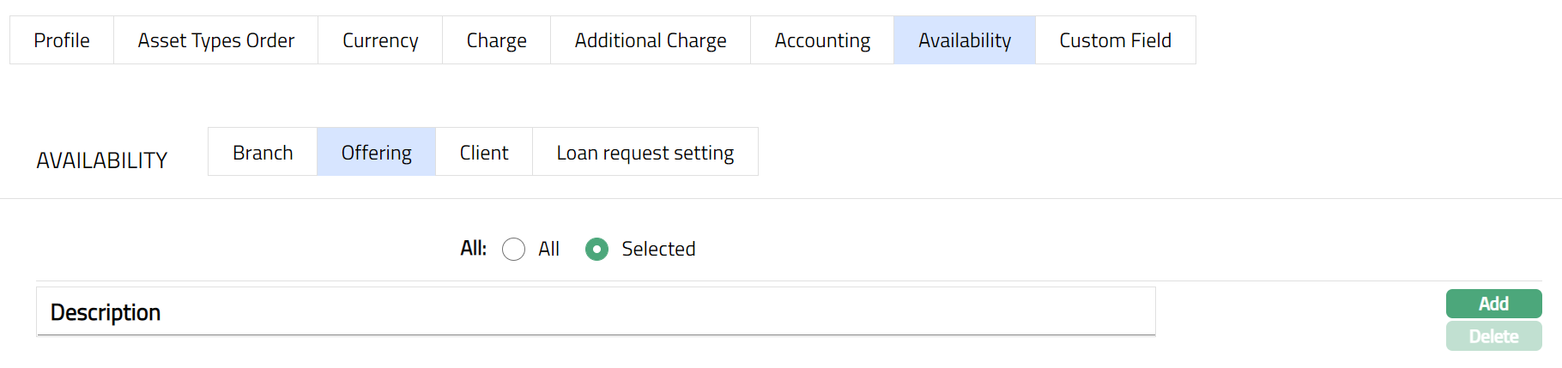
Task: Switch to the Accounting tab
Action: coord(822,40)
